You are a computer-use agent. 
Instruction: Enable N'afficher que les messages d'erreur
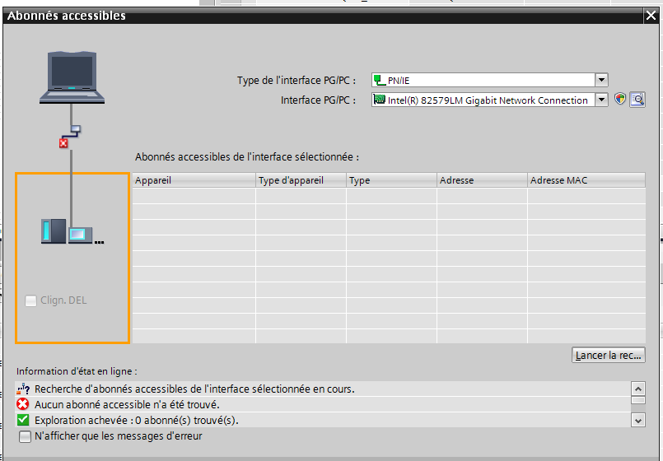click(25, 436)
